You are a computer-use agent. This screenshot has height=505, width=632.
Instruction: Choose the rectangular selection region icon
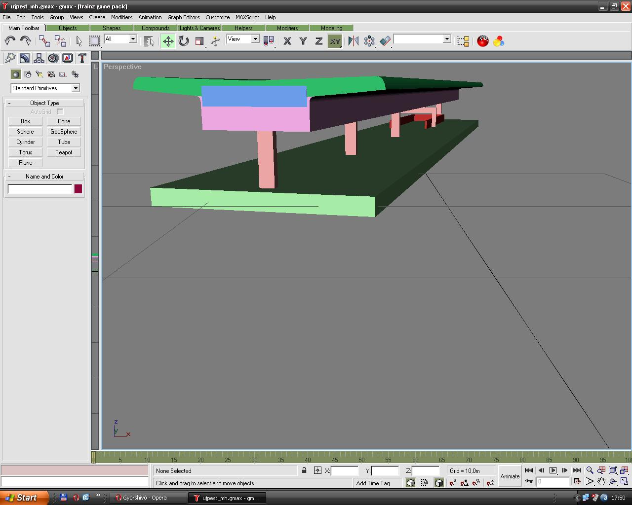point(94,41)
